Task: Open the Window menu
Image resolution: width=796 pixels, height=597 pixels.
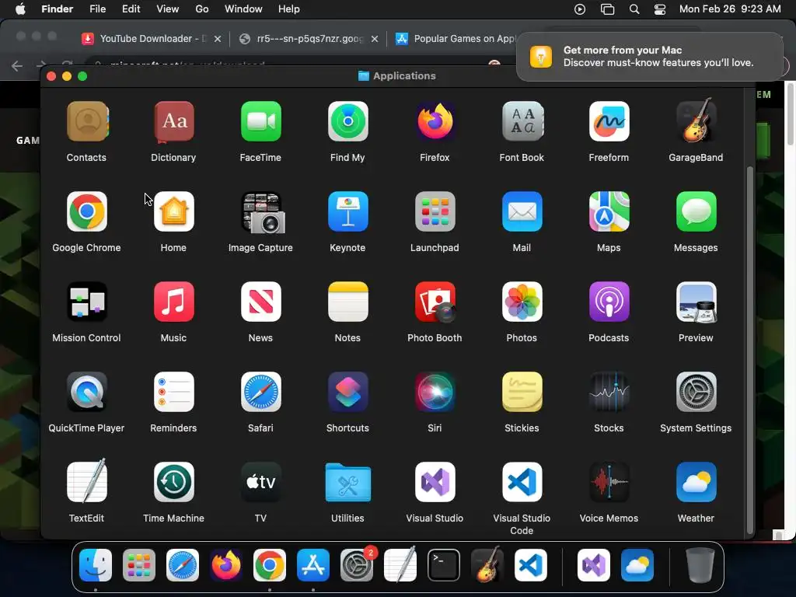Action: tap(243, 9)
